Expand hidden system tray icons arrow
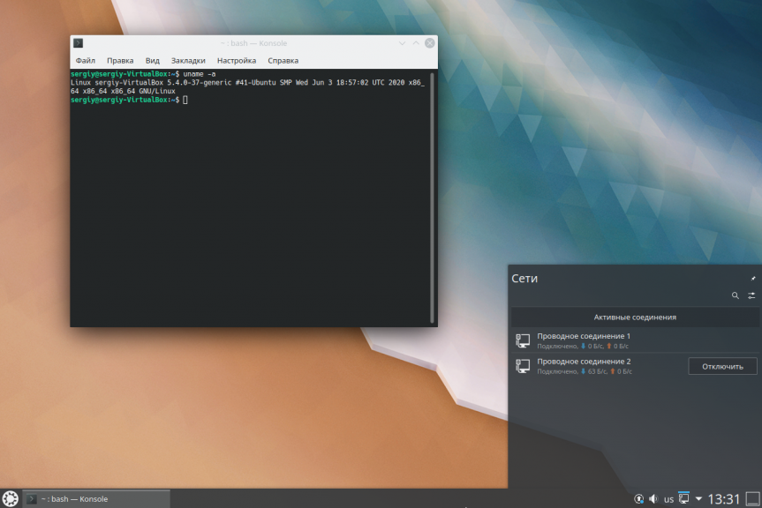Viewport: 762px width, 508px height. [x=698, y=499]
